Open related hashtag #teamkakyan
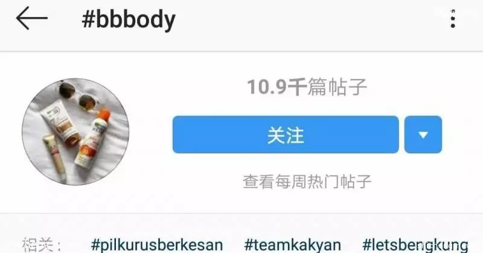This screenshot has height=253, width=483. (x=293, y=245)
